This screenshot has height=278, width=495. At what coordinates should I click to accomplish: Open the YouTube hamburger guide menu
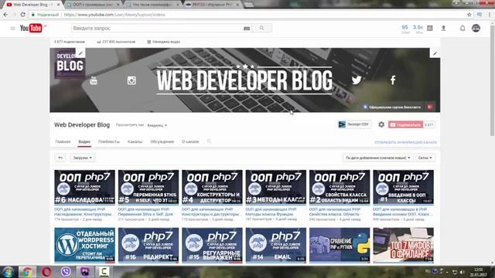tap(13, 29)
